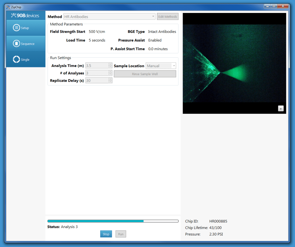The width and height of the screenshot is (295, 247).
Task: Navigate to the Setup tab
Action: [x=25, y=27]
